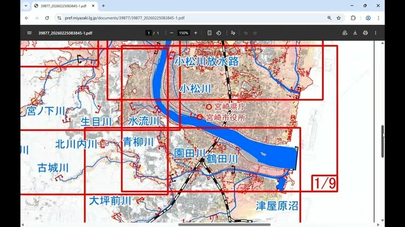This screenshot has height=227, width=405.
Task: Click the cloud save icon in PDF toolbar
Action: point(344,33)
